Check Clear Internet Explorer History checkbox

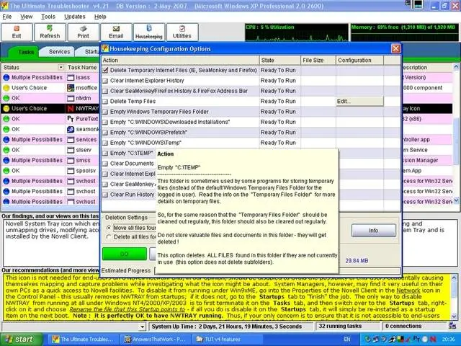105,81
